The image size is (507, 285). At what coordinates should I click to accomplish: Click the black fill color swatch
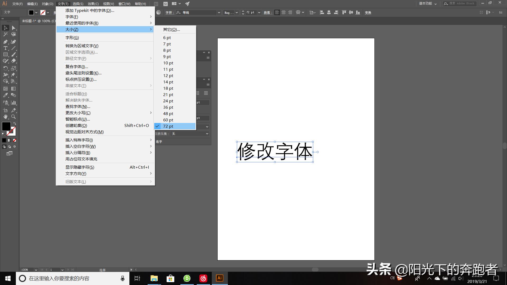point(6,126)
